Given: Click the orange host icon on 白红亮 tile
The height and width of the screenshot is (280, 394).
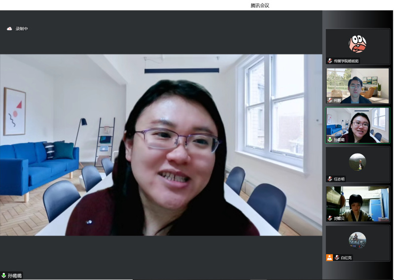Looking at the screenshot, I should click(x=329, y=257).
